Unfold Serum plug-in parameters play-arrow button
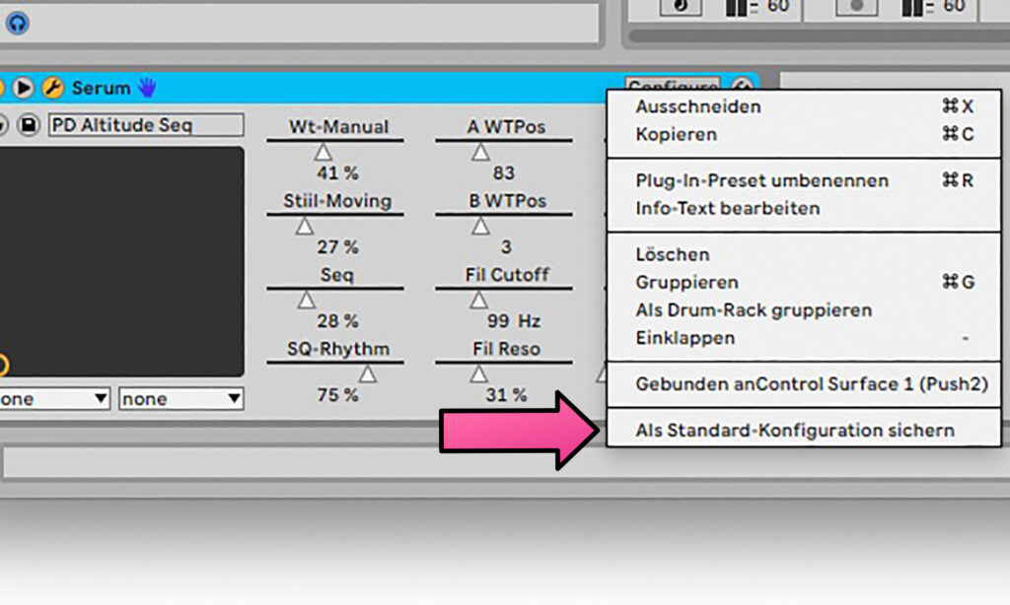 pos(24,88)
